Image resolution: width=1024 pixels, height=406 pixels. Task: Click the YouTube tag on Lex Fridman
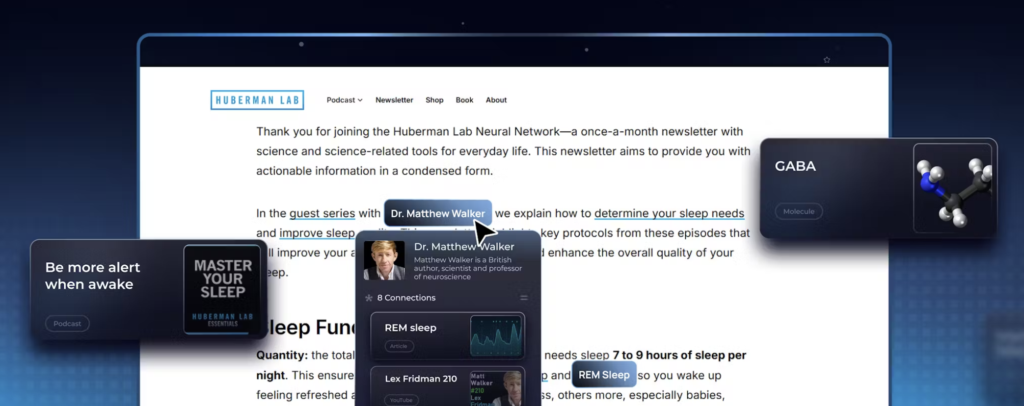401,400
